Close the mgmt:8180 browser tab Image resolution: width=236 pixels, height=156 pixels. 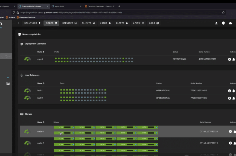pos(80,6)
